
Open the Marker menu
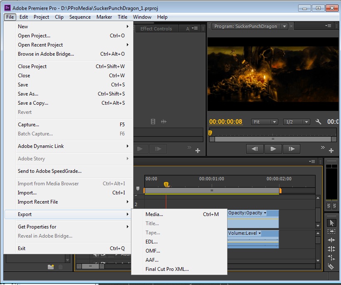(104, 17)
